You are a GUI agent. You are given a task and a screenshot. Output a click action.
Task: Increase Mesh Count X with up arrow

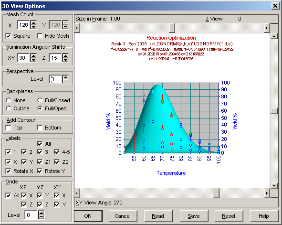coord(33,23)
